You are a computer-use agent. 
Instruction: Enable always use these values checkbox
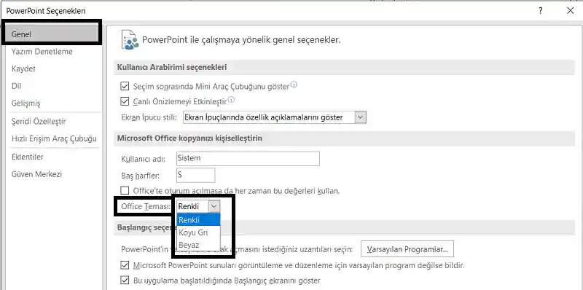point(125,191)
